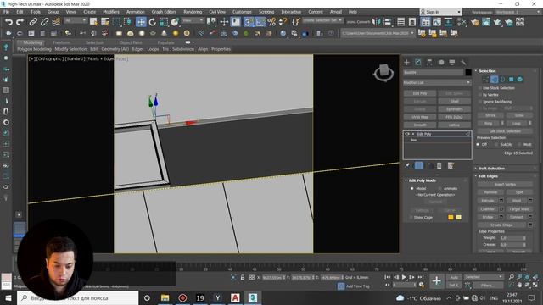This screenshot has height=305, width=543.
Task: Click the Chamfer button
Action: pyautogui.click(x=488, y=209)
